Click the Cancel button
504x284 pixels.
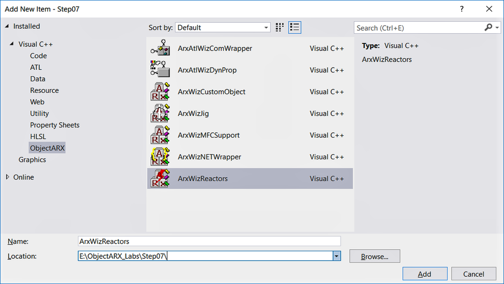pos(474,274)
